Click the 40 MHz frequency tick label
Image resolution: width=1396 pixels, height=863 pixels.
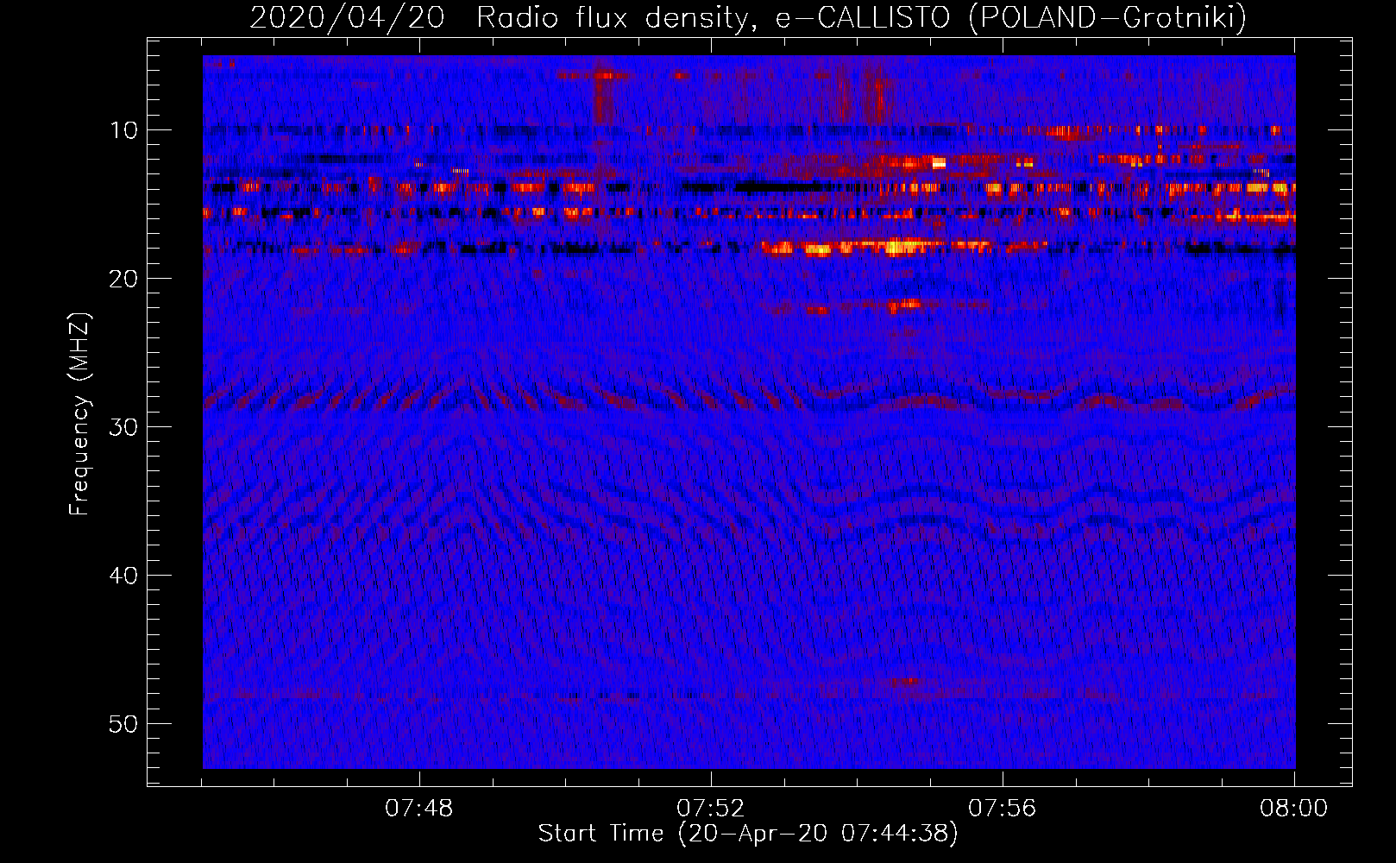click(x=124, y=576)
